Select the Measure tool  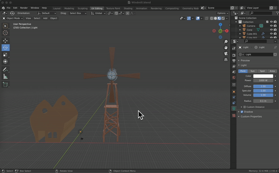(x=5, y=77)
